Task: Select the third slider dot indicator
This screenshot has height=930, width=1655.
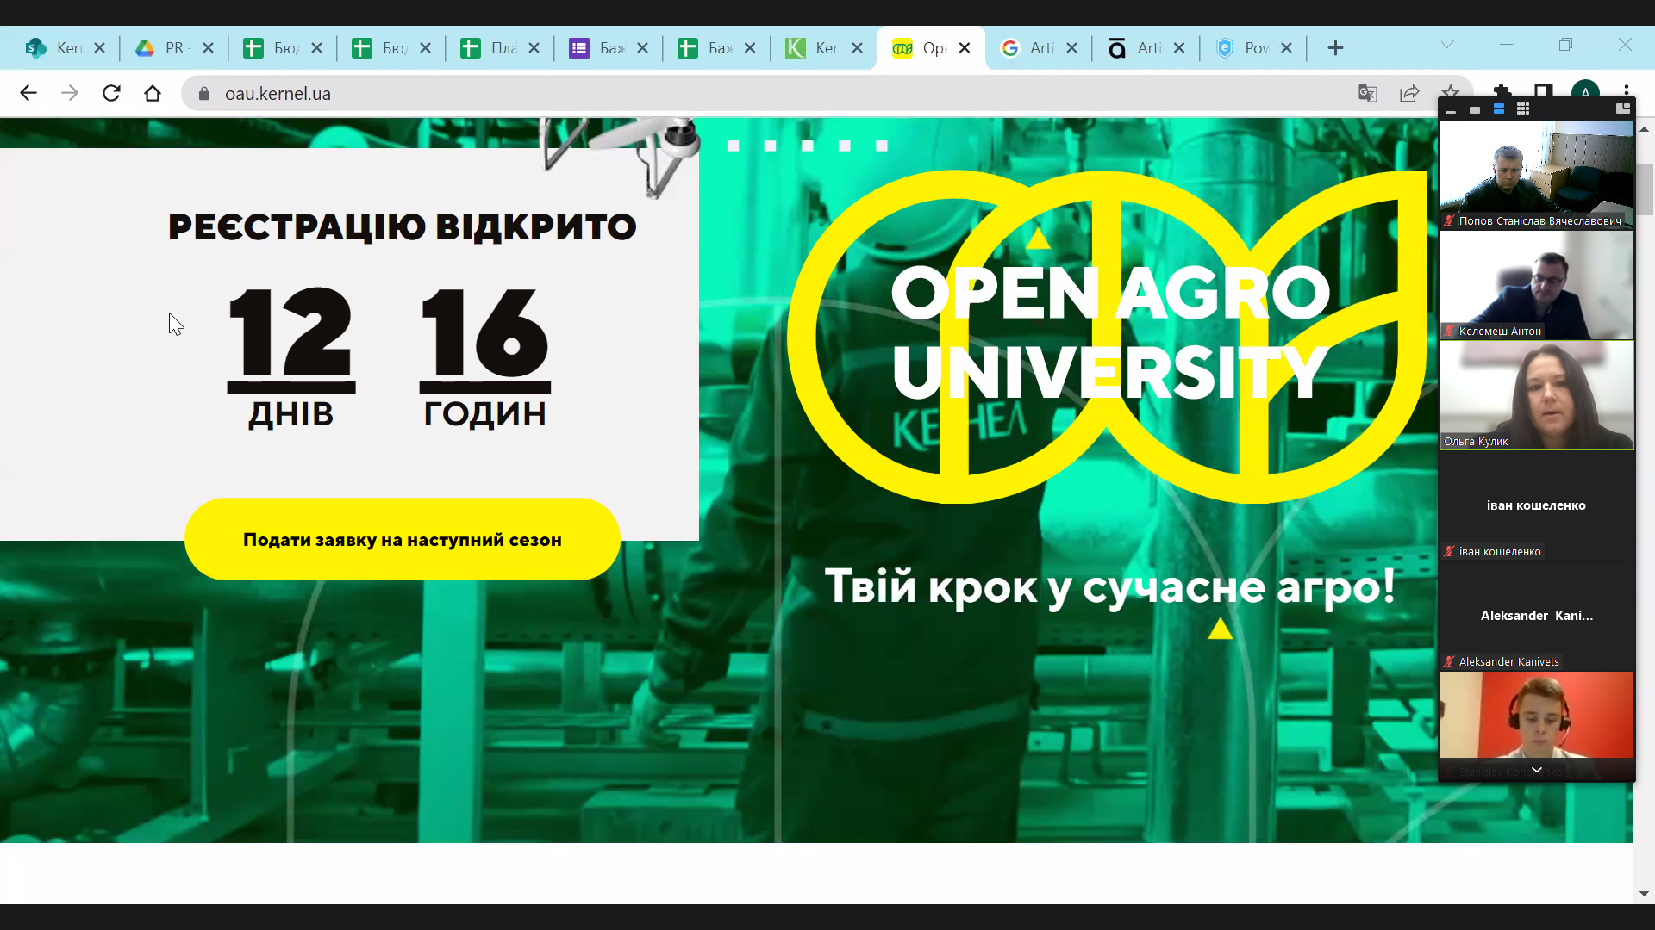Action: click(808, 146)
